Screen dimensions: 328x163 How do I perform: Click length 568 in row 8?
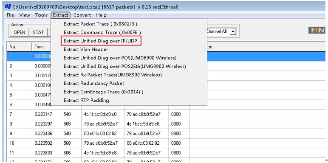point(67,124)
